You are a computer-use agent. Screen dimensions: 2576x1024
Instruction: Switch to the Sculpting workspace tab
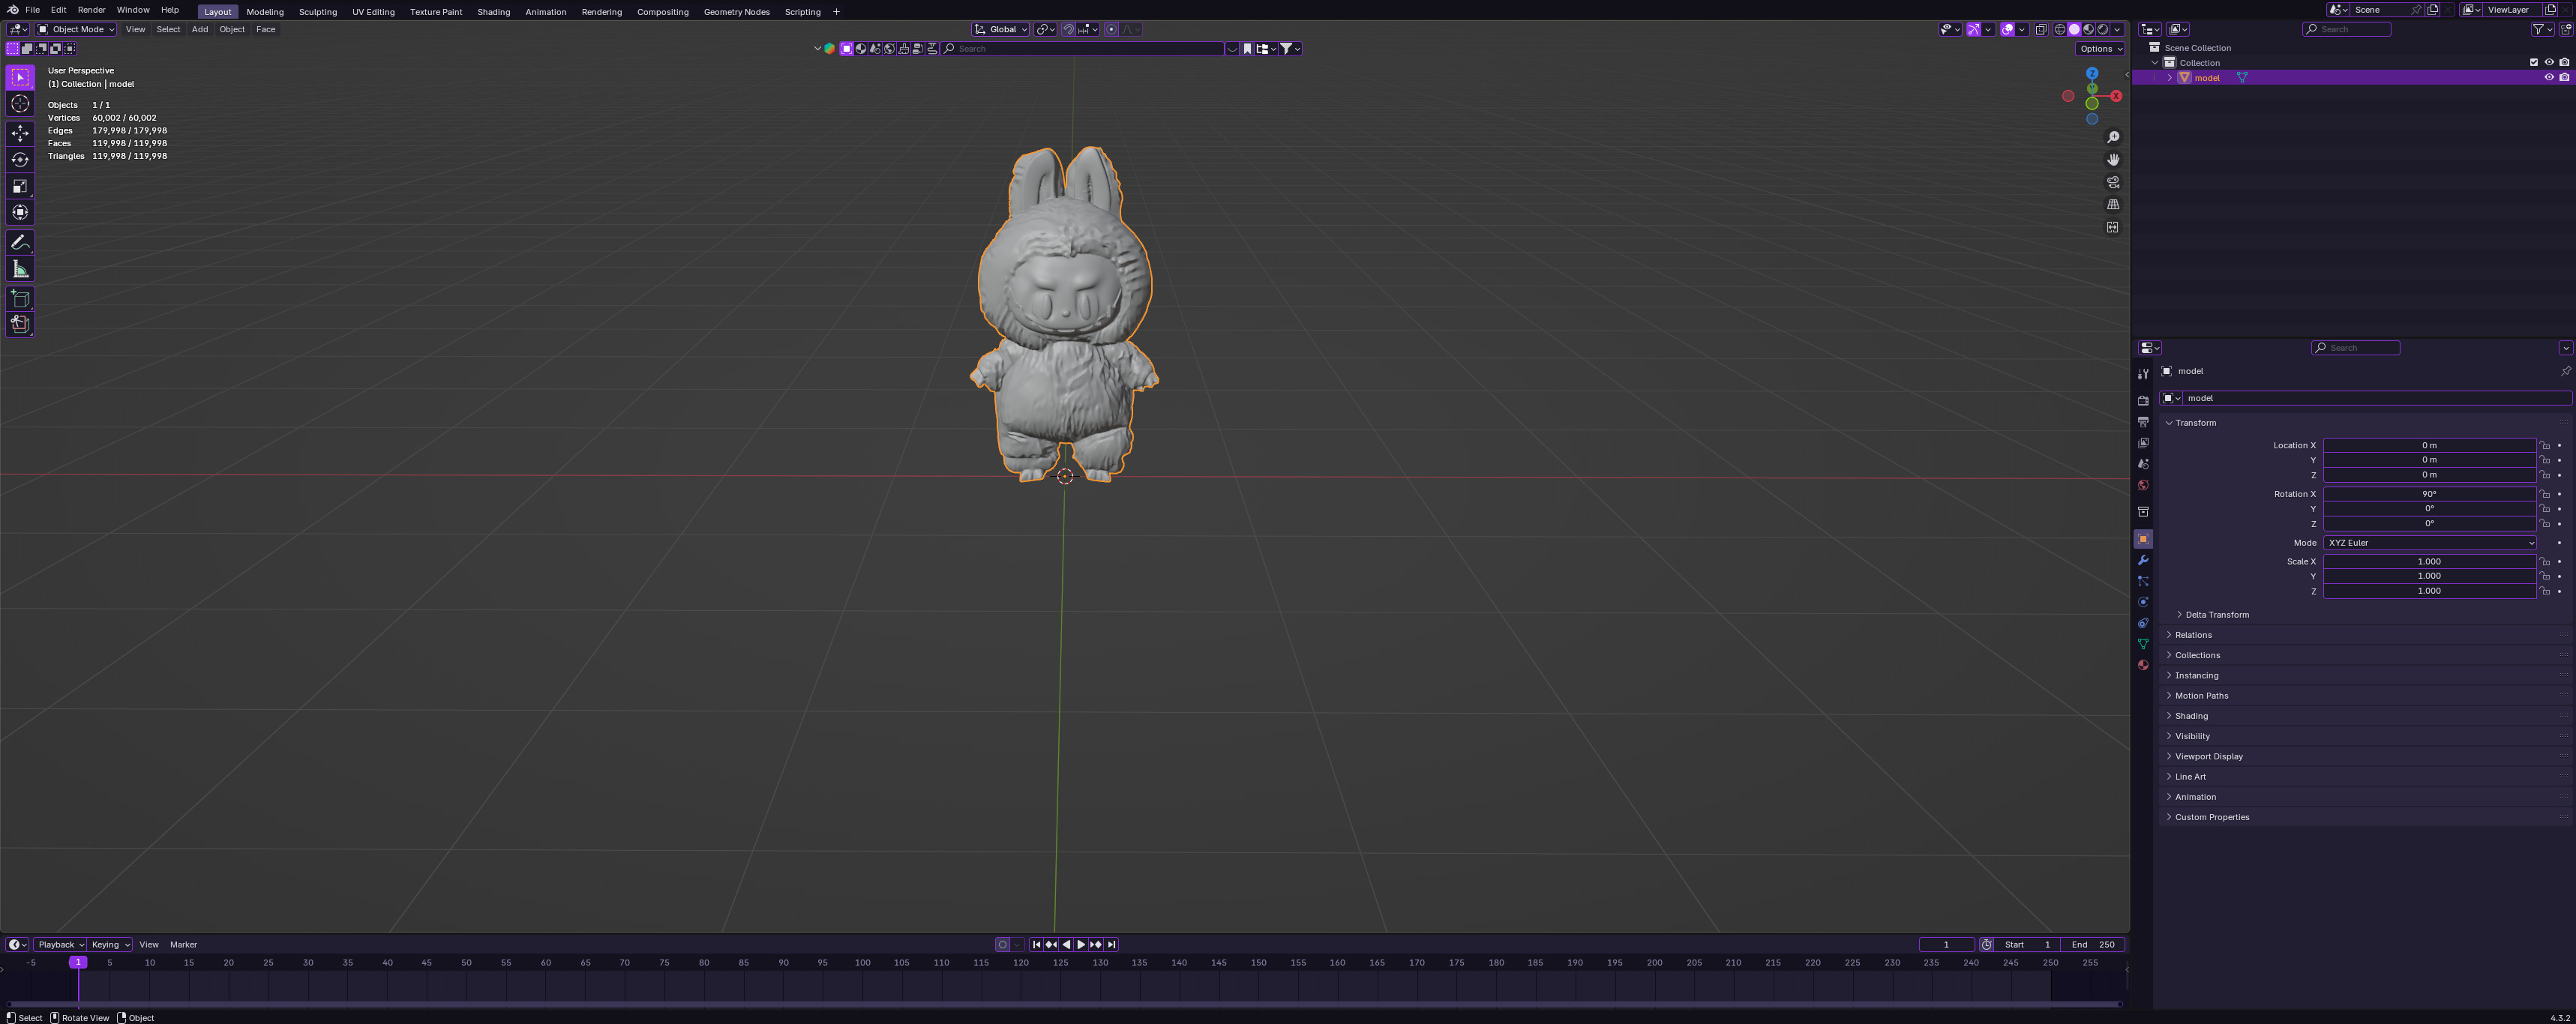[317, 12]
